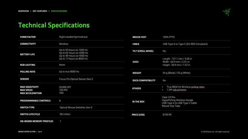248x139 pixels.
Task: Click 'Up to 95 hours on 1000 Hz'
Action: tap(73, 50)
